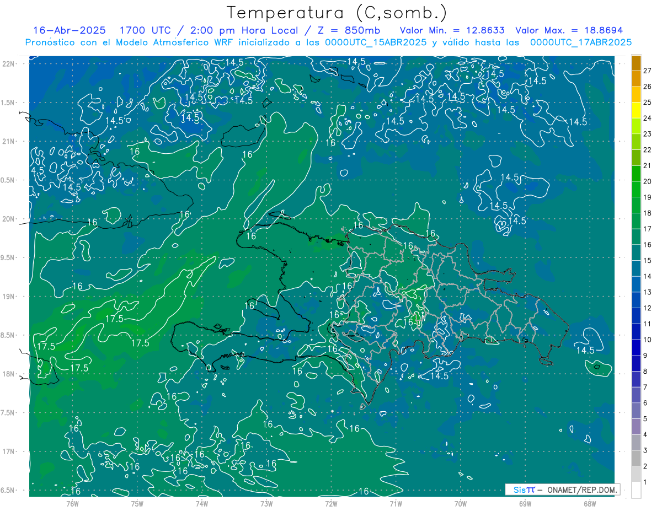Click the "70W" longitude axis label
The width and height of the screenshot is (662, 511).
pos(461,503)
